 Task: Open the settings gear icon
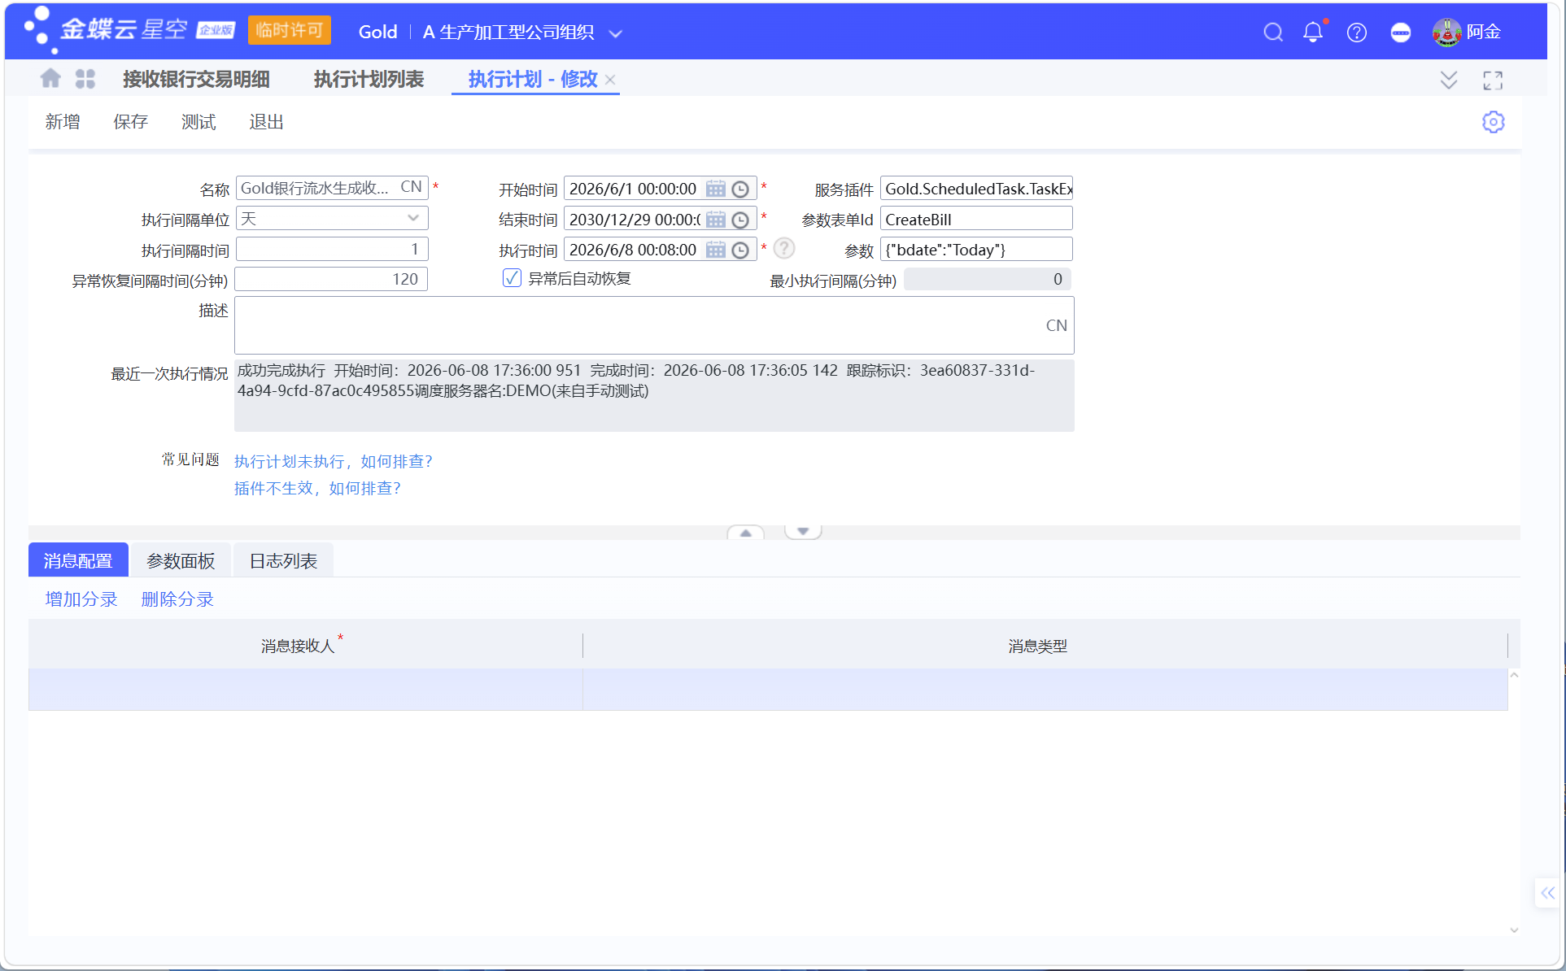[1494, 122]
